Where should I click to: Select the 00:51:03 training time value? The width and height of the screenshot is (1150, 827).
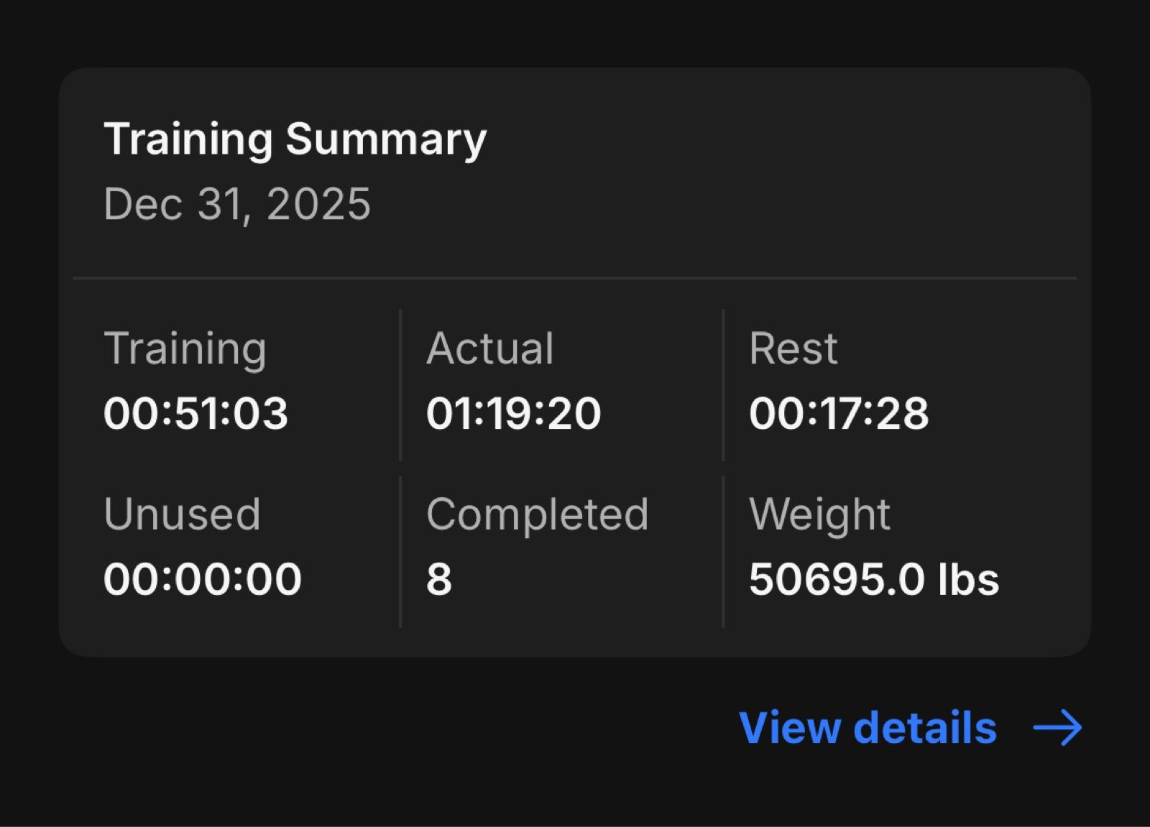(195, 414)
